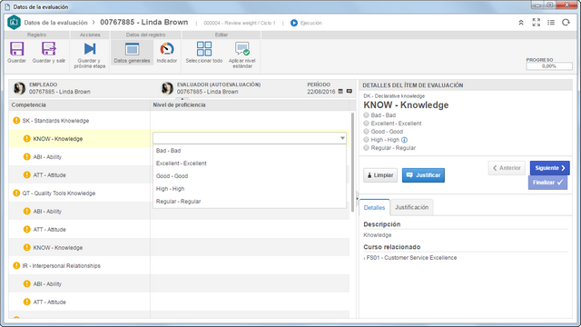Click the proficiency level dropdown arrow

coord(342,138)
